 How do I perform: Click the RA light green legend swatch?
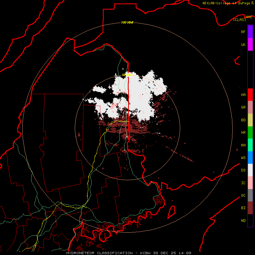click(250, 145)
